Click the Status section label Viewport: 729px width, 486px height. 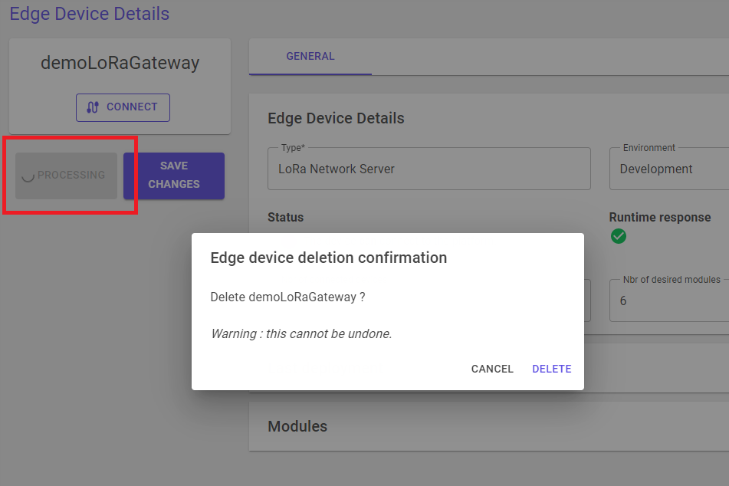pos(285,217)
